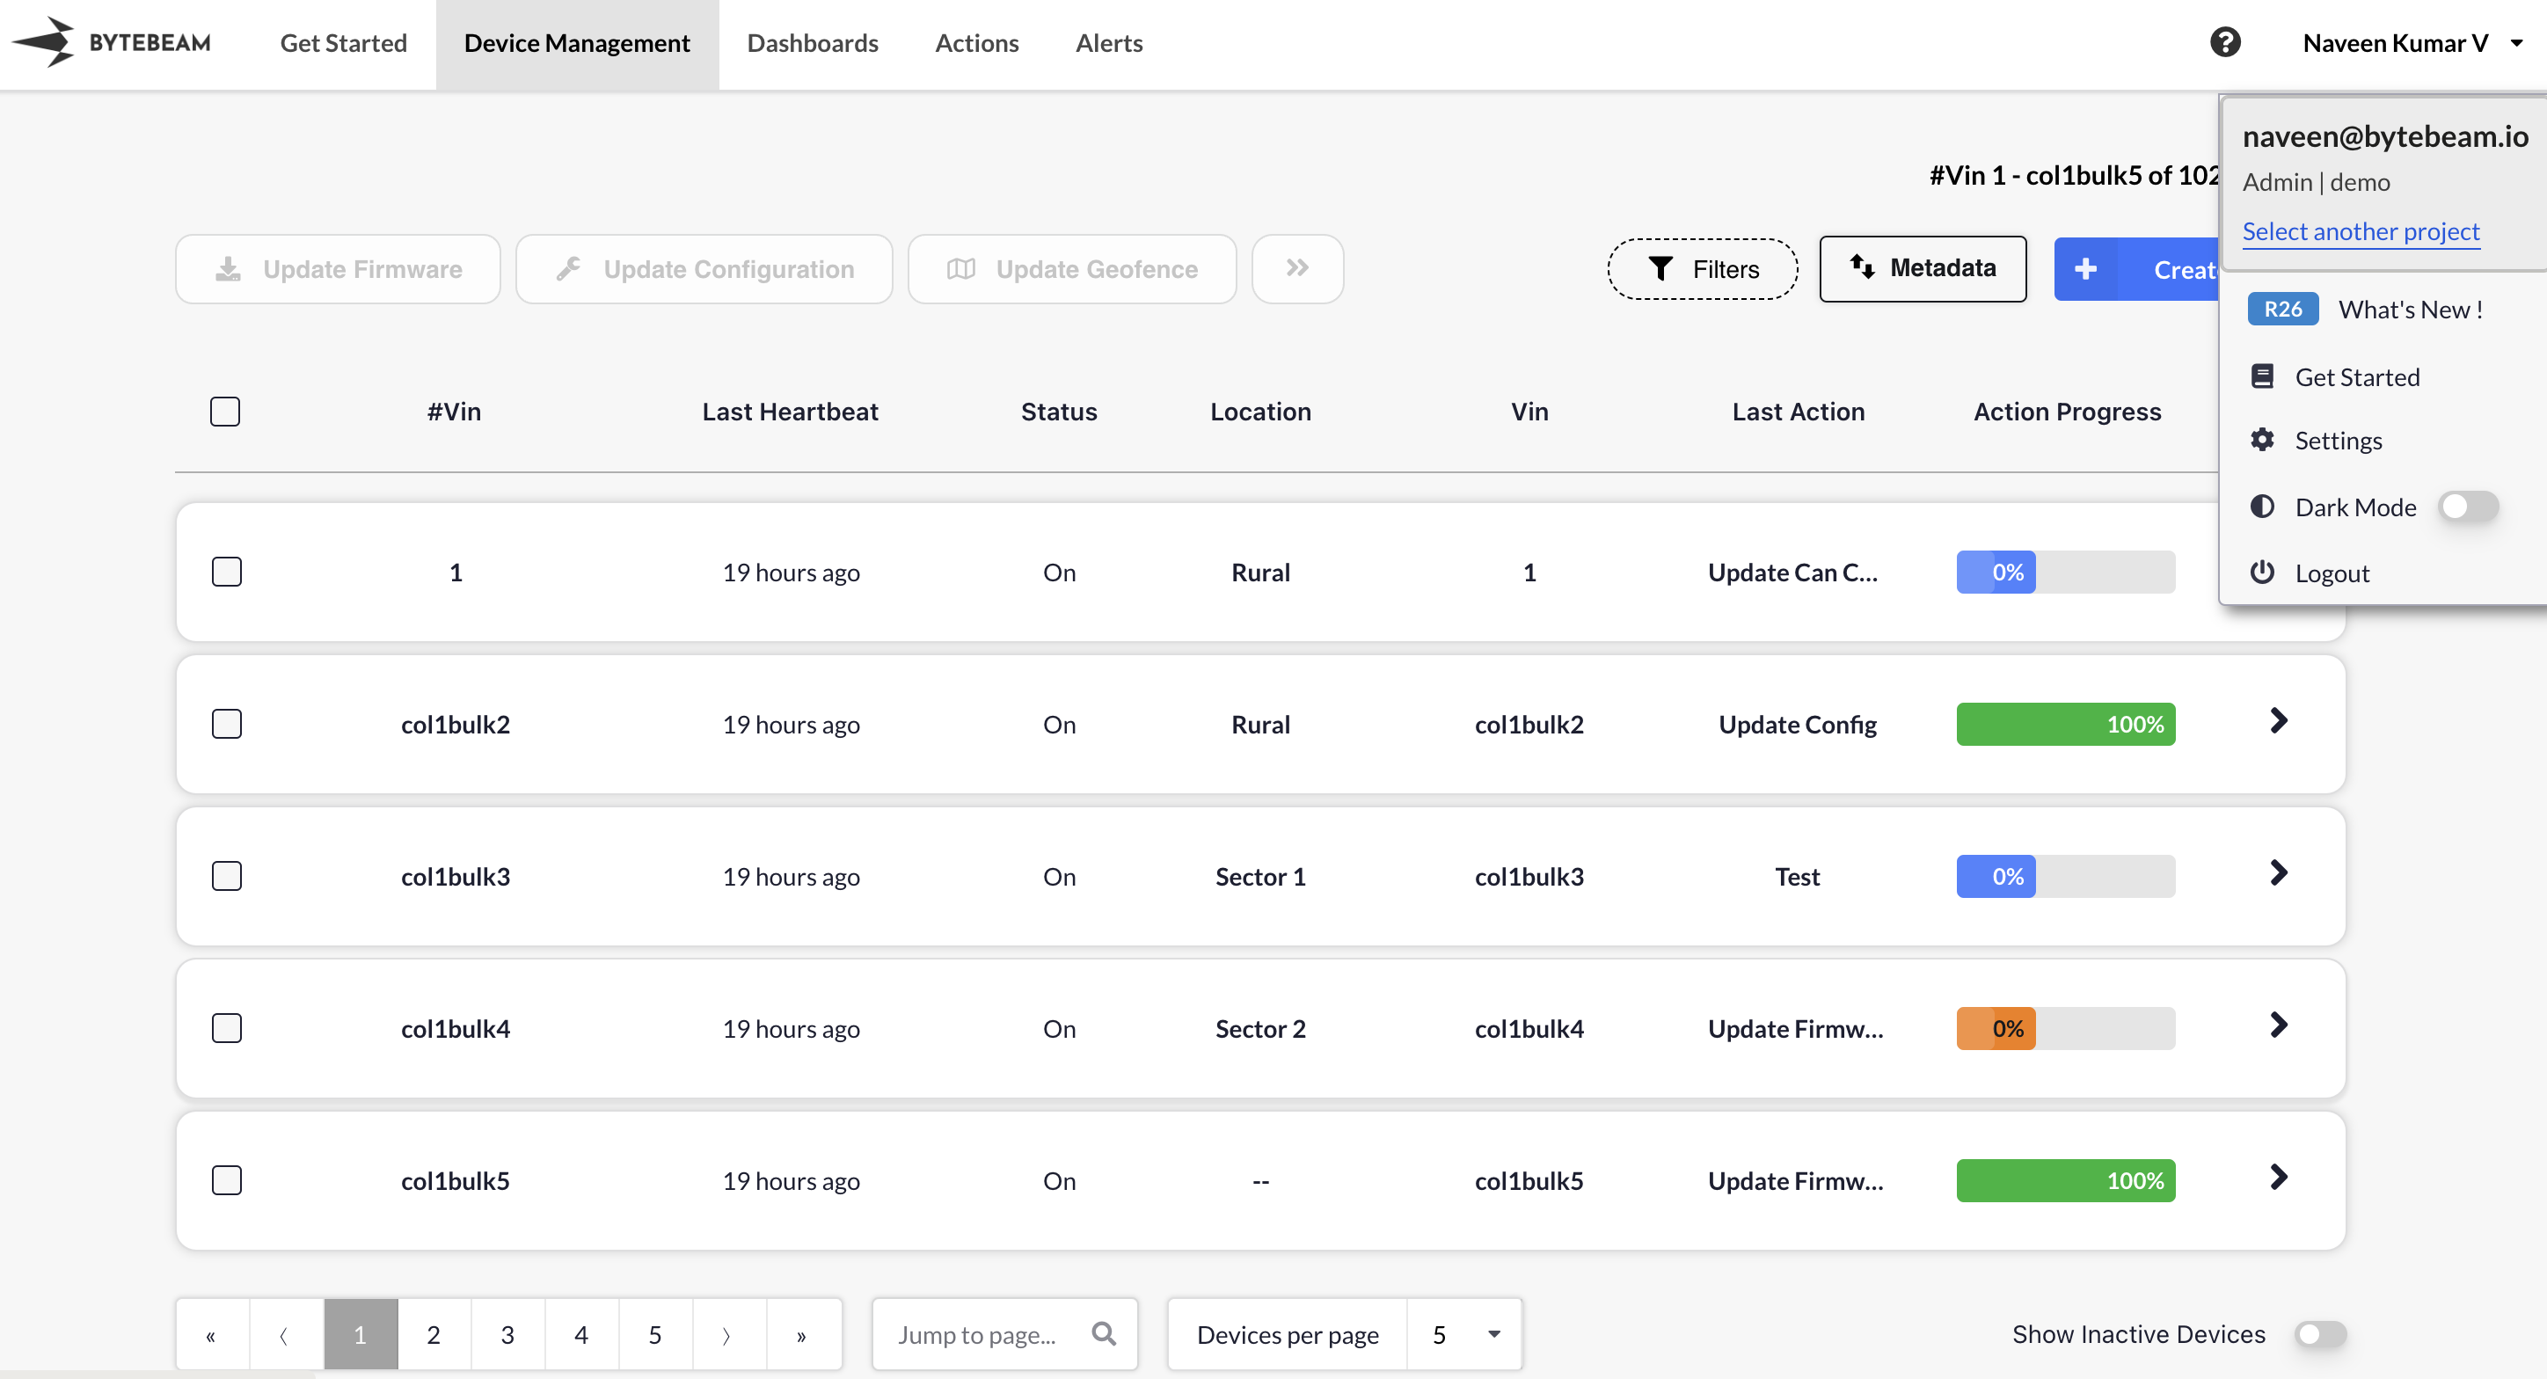Open the Alerts tab
Screen dimensions: 2547x1379
pos(1108,42)
